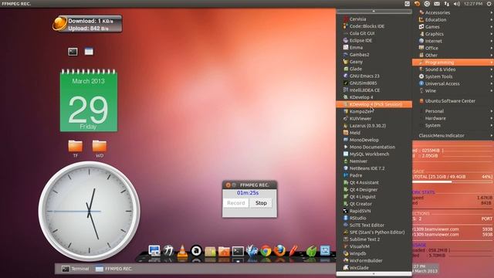Launch RStudio from the menu
494x278 pixels.
click(x=374, y=218)
